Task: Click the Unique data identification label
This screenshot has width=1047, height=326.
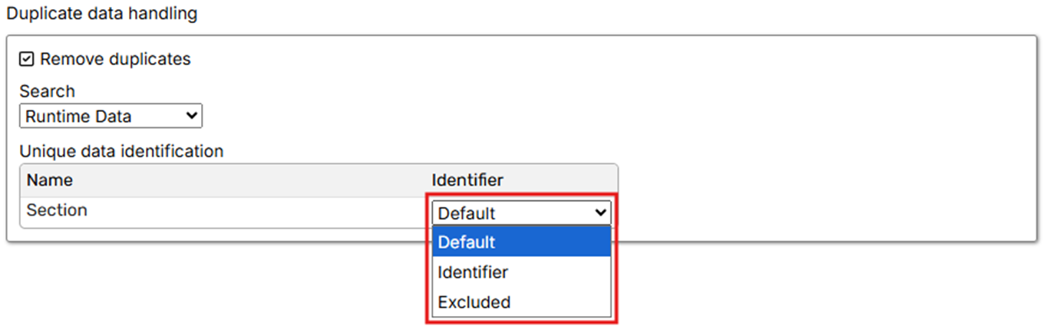Action: 121,151
